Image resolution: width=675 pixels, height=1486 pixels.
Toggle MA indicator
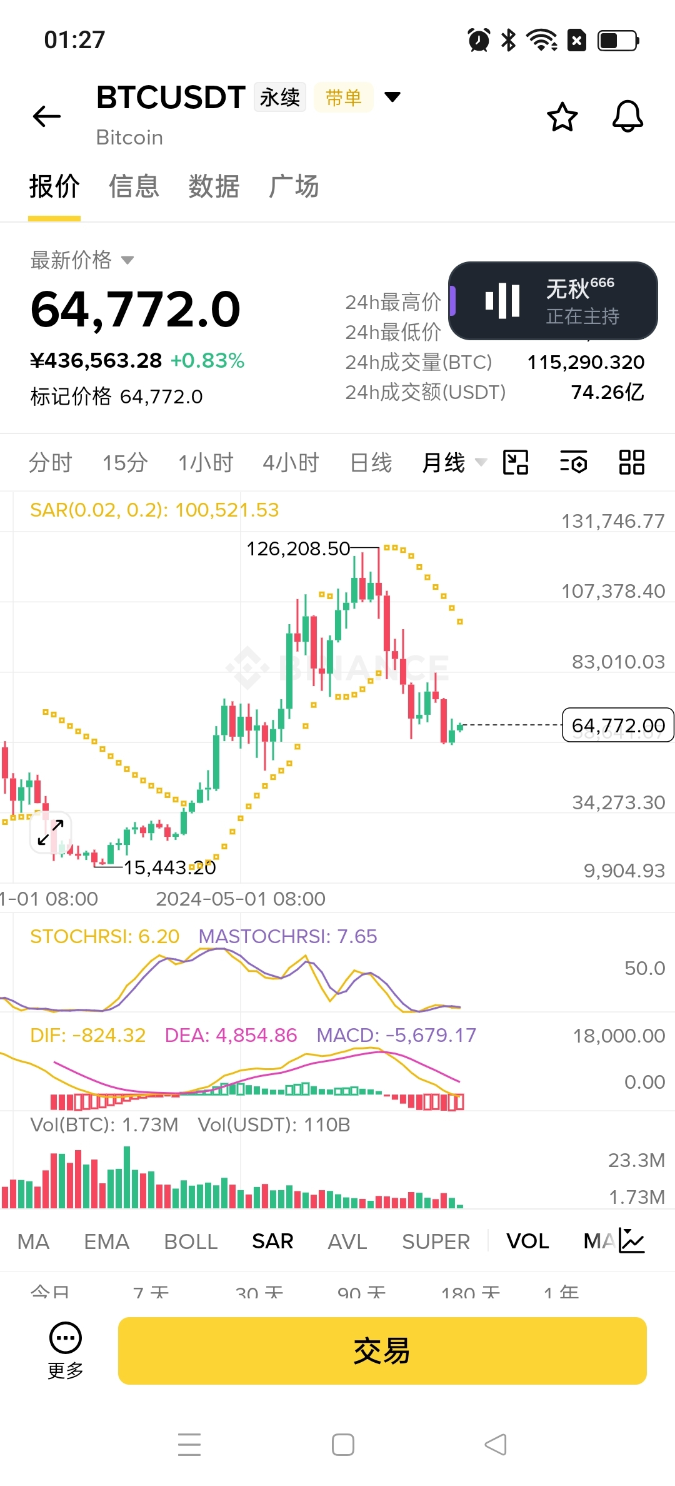coord(34,1241)
